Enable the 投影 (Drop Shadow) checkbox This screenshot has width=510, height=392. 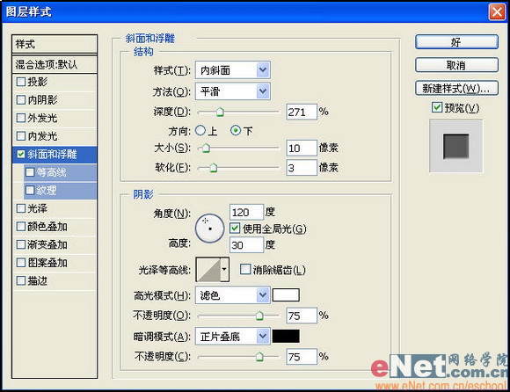[x=21, y=82]
